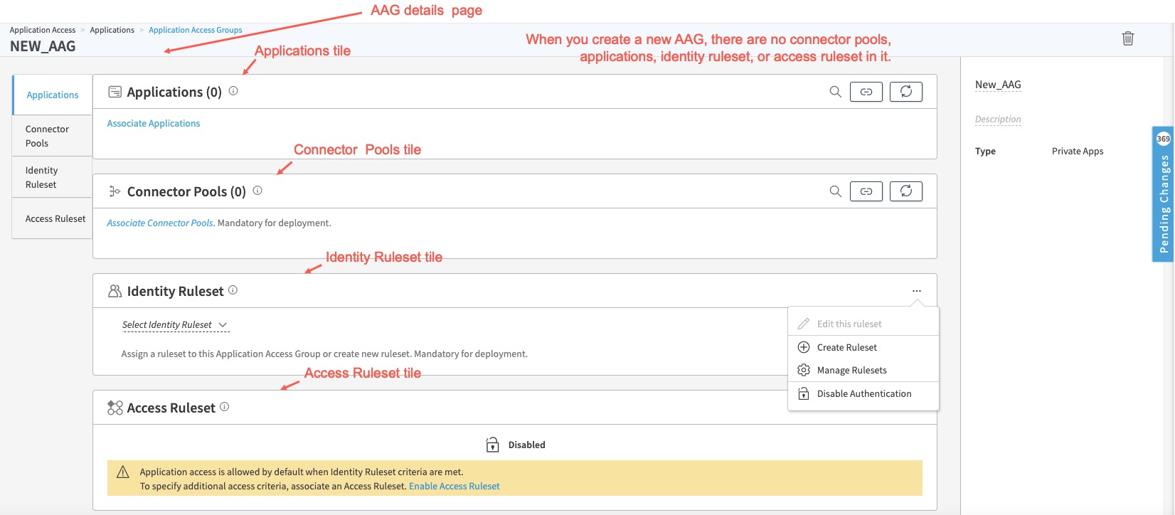This screenshot has width=1175, height=515.
Task: Open the Select Identity Ruleset dropdown
Action: (x=174, y=325)
